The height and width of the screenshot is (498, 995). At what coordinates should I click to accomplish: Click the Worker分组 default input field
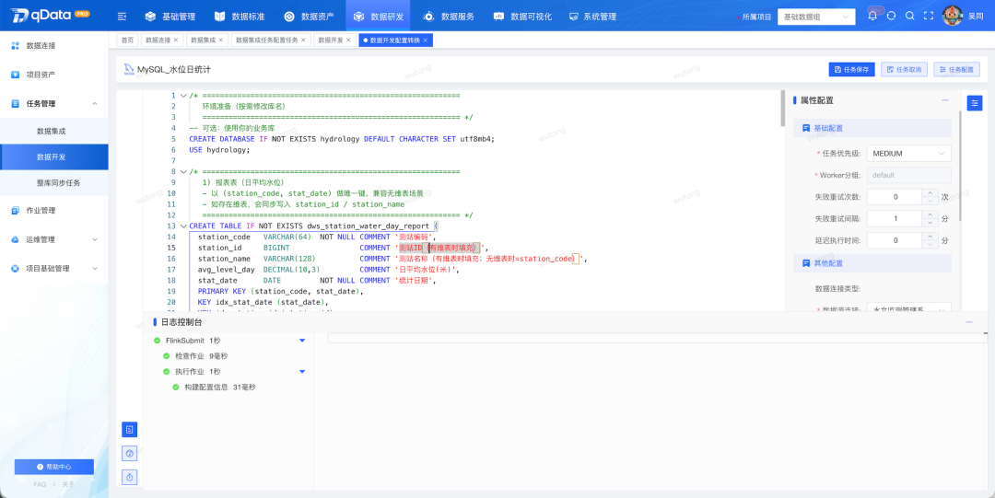click(x=908, y=175)
